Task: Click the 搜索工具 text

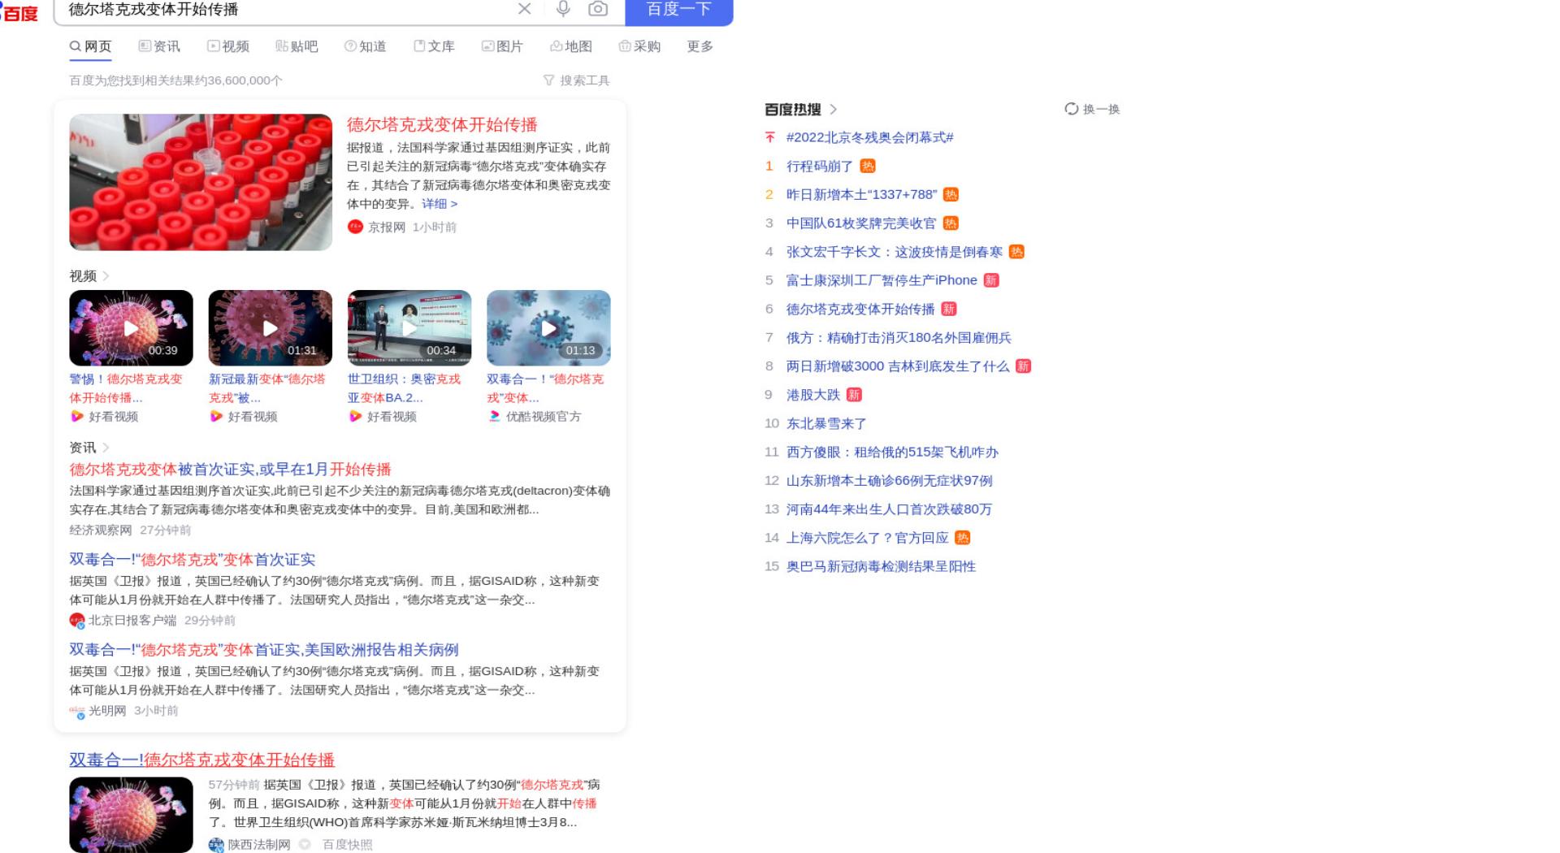Action: [x=585, y=80]
